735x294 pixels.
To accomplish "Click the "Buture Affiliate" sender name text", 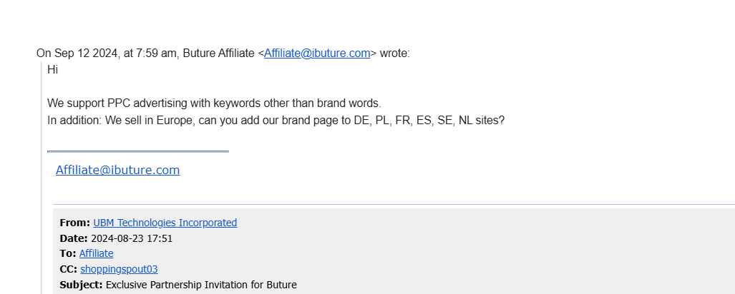I will [218, 54].
